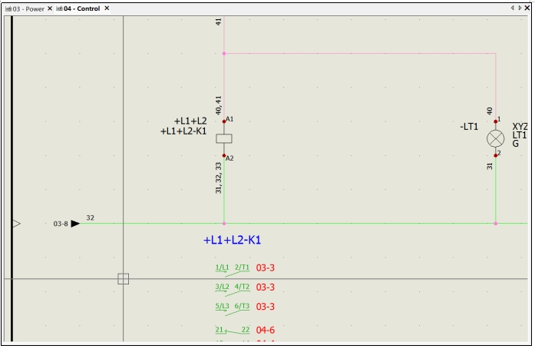Select the blue +L1+L2-K1 label
Viewport: 535px width, 349px height.
tap(232, 240)
